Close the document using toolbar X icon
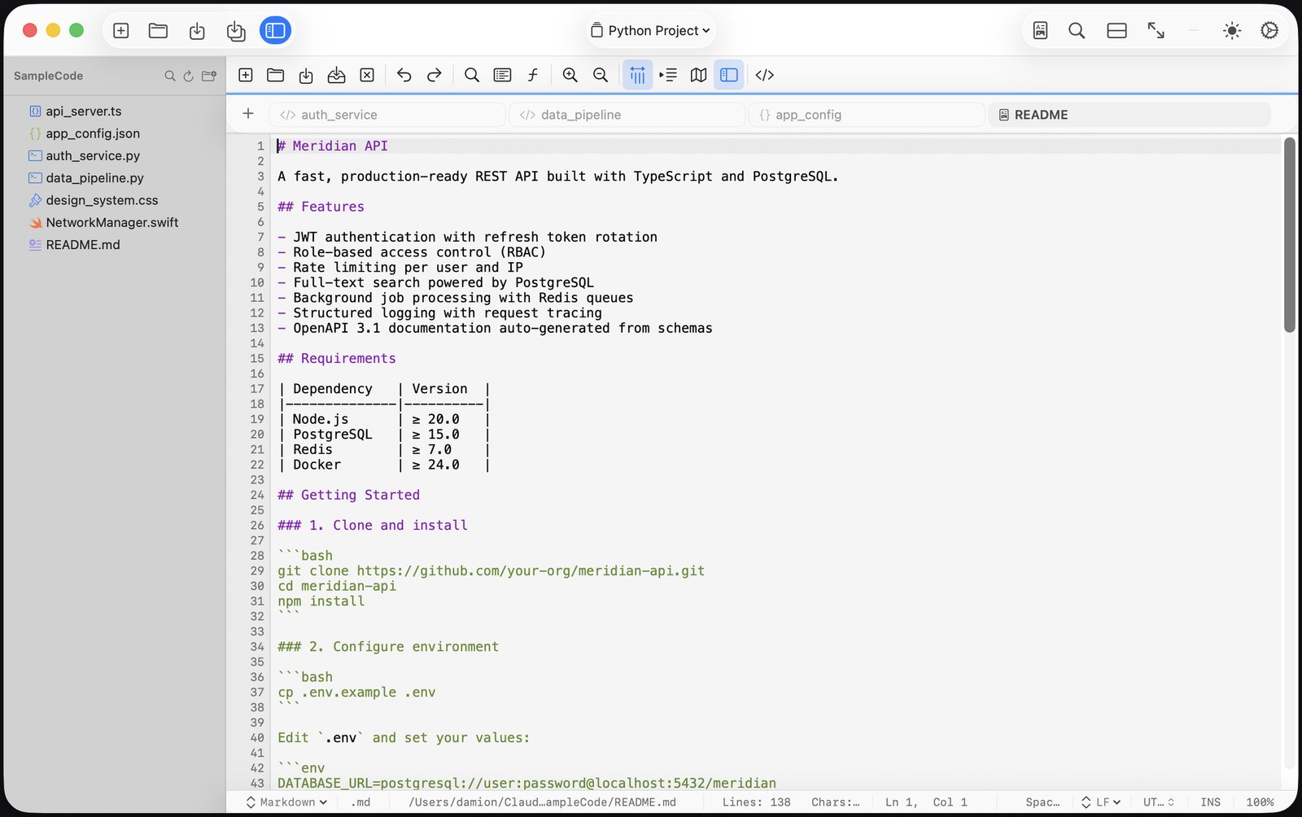Screen dimensions: 1302x817 click(x=367, y=75)
